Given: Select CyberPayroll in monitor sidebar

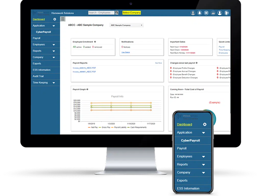Looking at the screenshot, I should [43, 32].
